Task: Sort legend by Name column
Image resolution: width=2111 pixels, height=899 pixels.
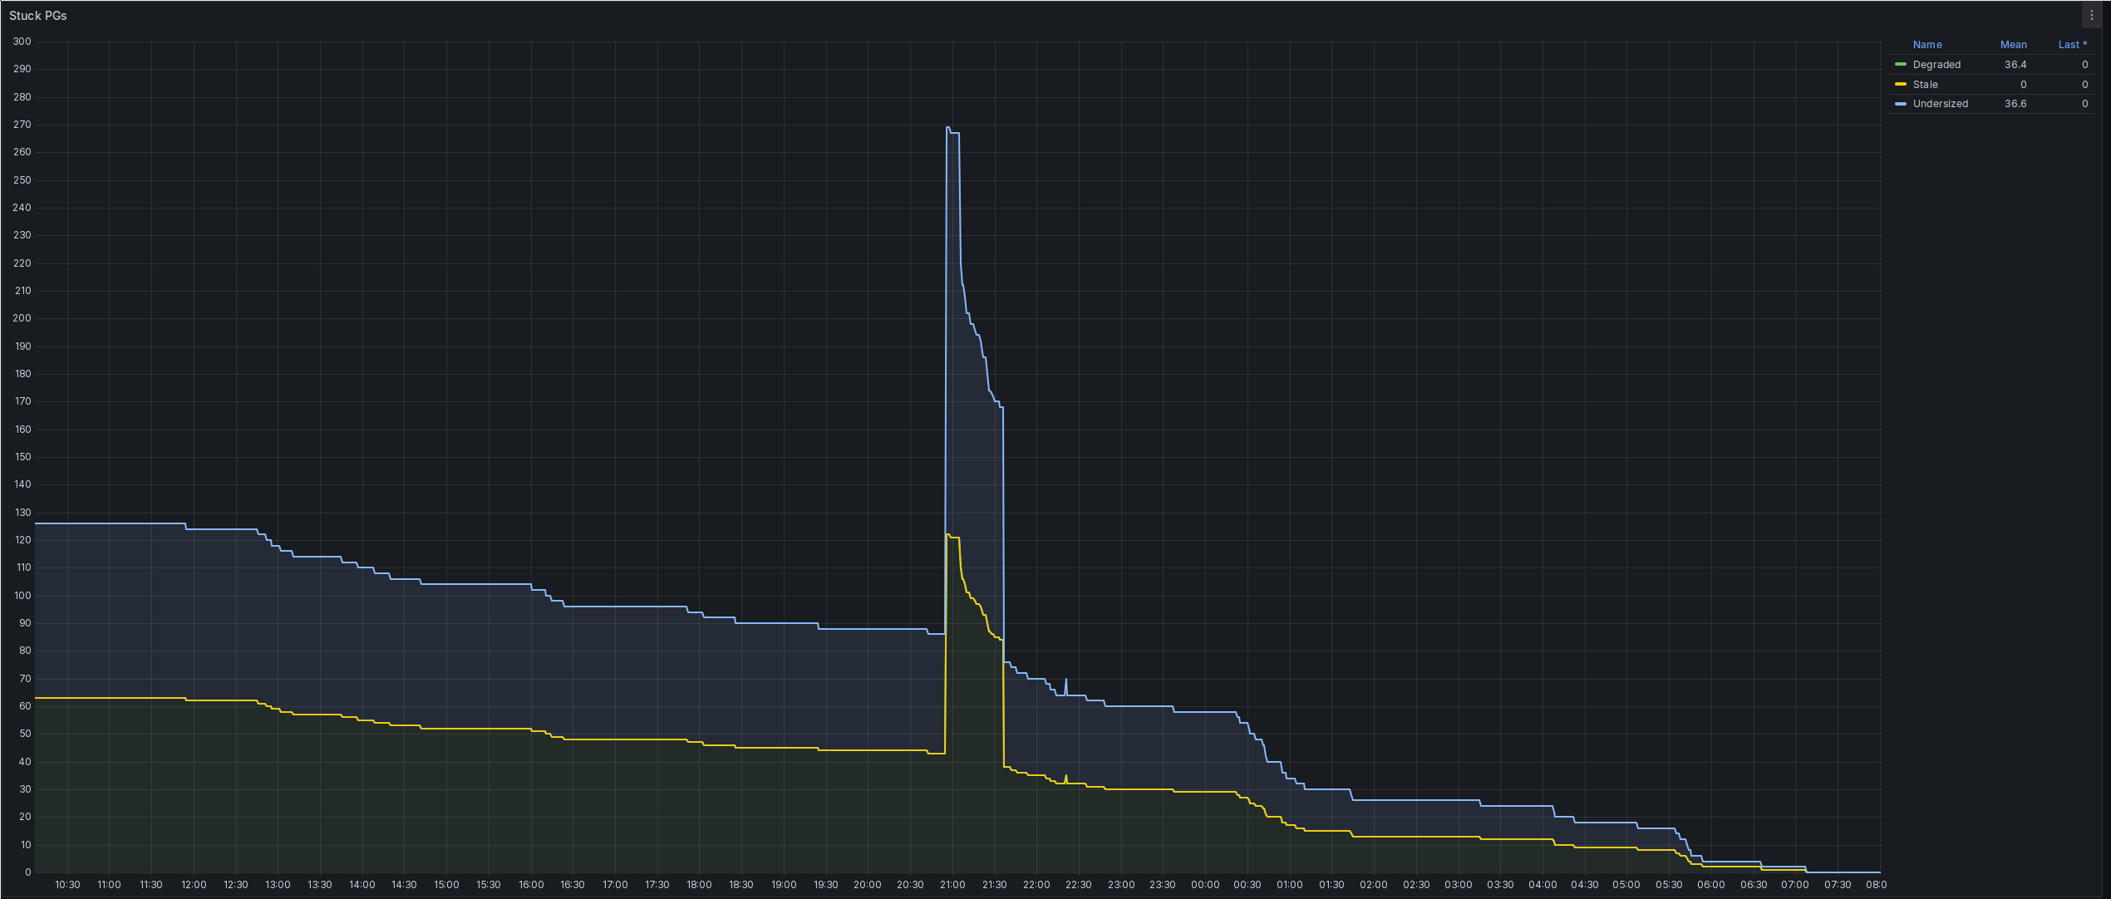Action: (x=1926, y=45)
